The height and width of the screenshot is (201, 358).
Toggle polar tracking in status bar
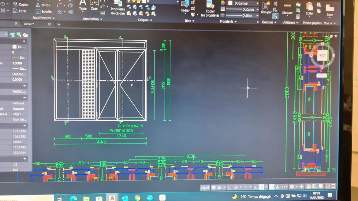click(236, 187)
